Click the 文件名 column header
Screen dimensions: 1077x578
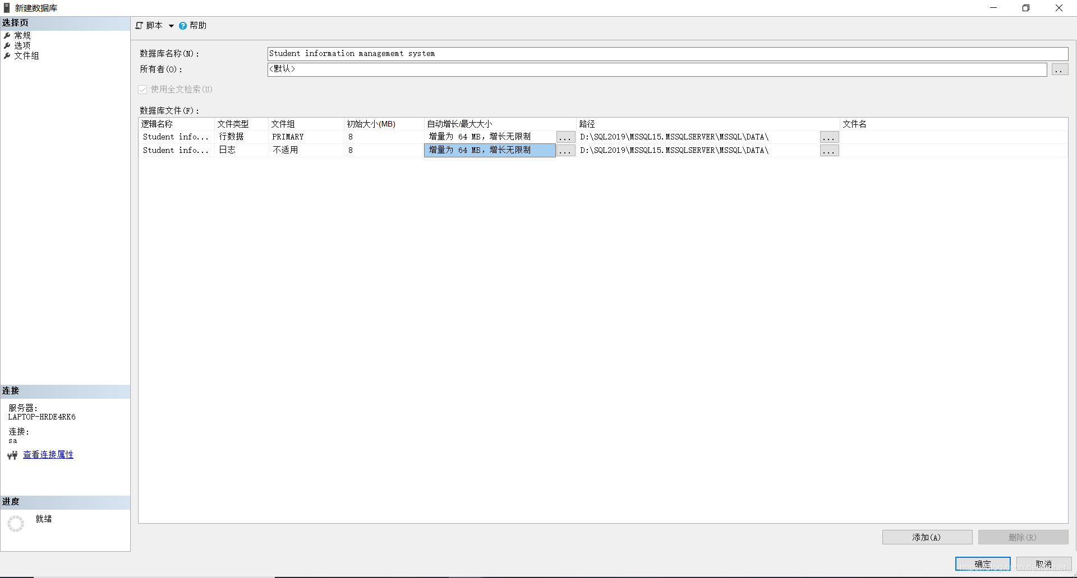tap(954, 124)
